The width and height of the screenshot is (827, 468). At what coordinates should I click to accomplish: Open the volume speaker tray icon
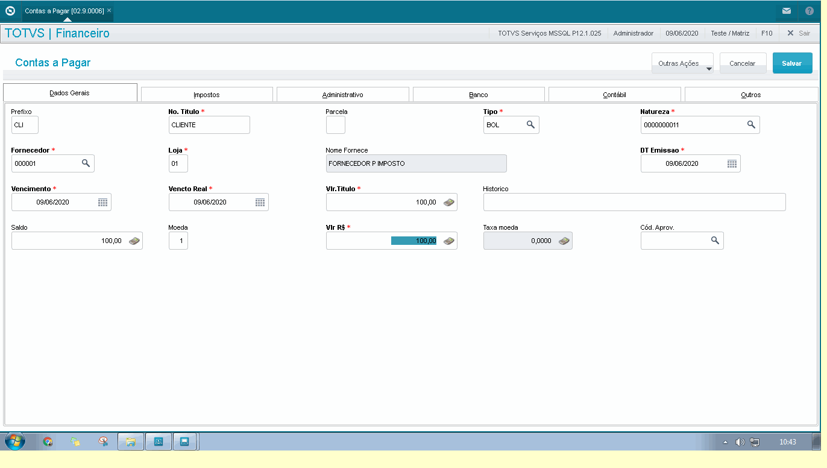click(x=740, y=442)
